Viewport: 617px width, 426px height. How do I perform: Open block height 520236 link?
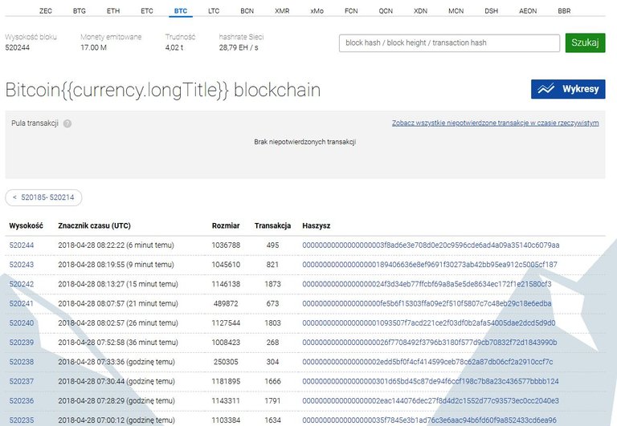click(x=22, y=401)
